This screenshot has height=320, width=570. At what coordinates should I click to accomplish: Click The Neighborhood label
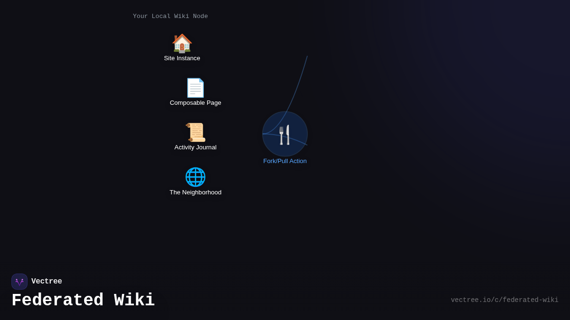click(195, 192)
